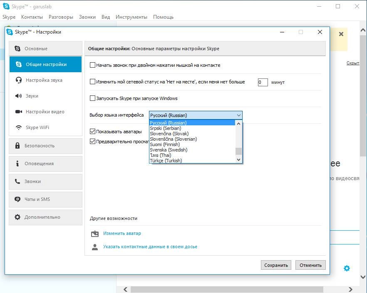Screen dimensions: 367x293
Task: Click the padlock icon for Безопасность
Action: pos(17,146)
